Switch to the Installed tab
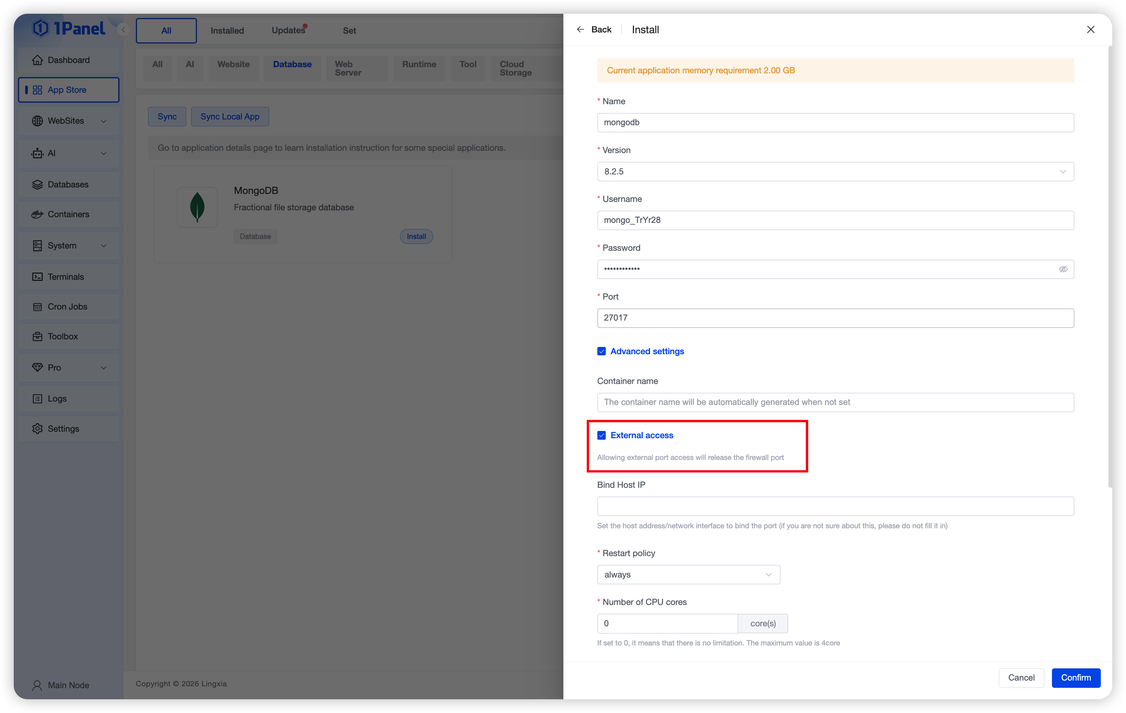Screen dimensions: 1126x713 (x=227, y=31)
